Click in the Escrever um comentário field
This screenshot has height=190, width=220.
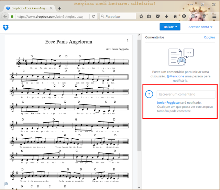186,94
